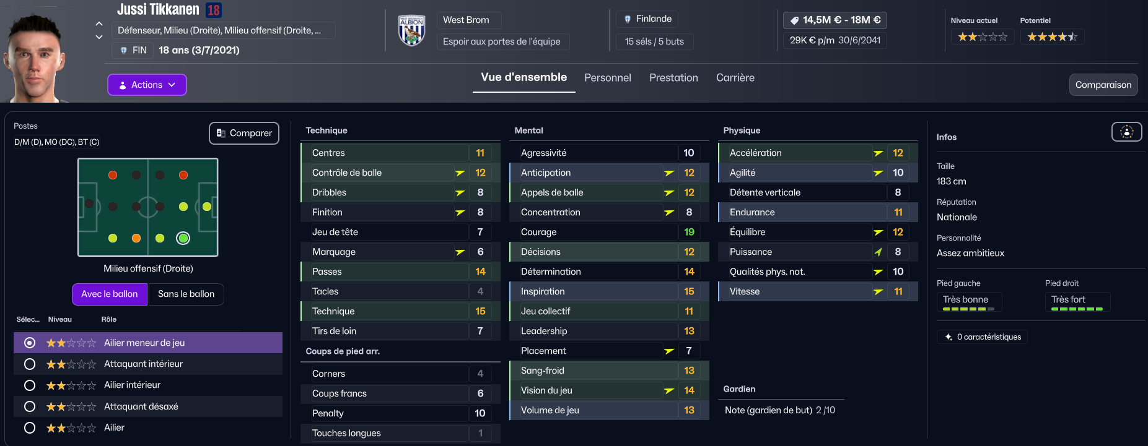This screenshot has width=1148, height=446.
Task: Select the Attaquant intérieur role radio button
Action: tap(29, 364)
